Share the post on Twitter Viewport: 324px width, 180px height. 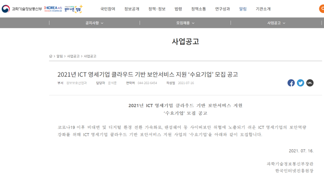click(x=301, y=83)
